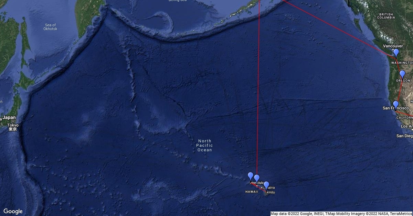Select the westernmost blue pin in Hawaii
This screenshot has height=216, width=413.
[251, 177]
